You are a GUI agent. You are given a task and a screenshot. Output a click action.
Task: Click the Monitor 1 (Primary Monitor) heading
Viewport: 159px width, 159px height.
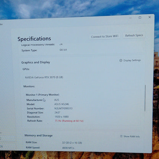[x=42, y=95]
